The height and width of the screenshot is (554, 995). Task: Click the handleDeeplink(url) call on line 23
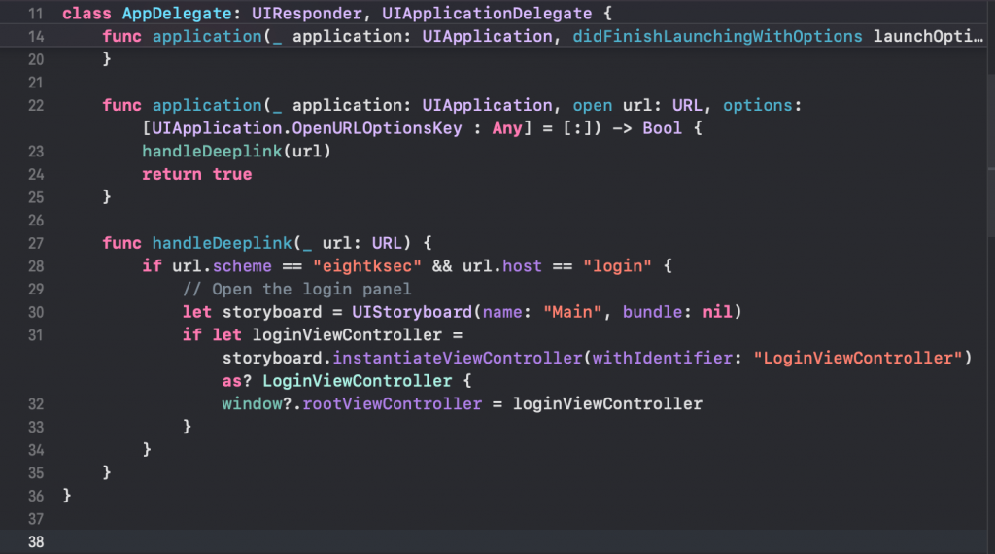coord(237,152)
